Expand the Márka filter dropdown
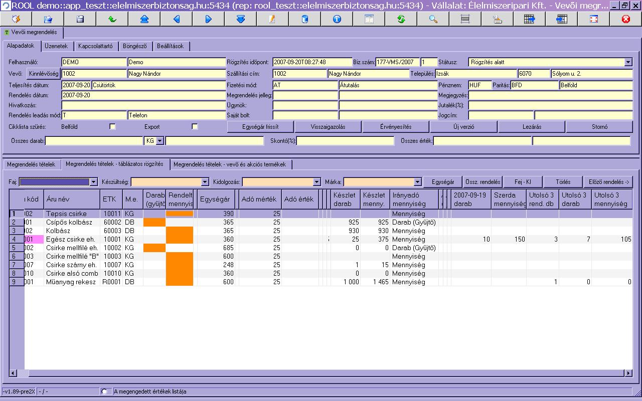Screen dimensions: 642x401 [x=417, y=182]
